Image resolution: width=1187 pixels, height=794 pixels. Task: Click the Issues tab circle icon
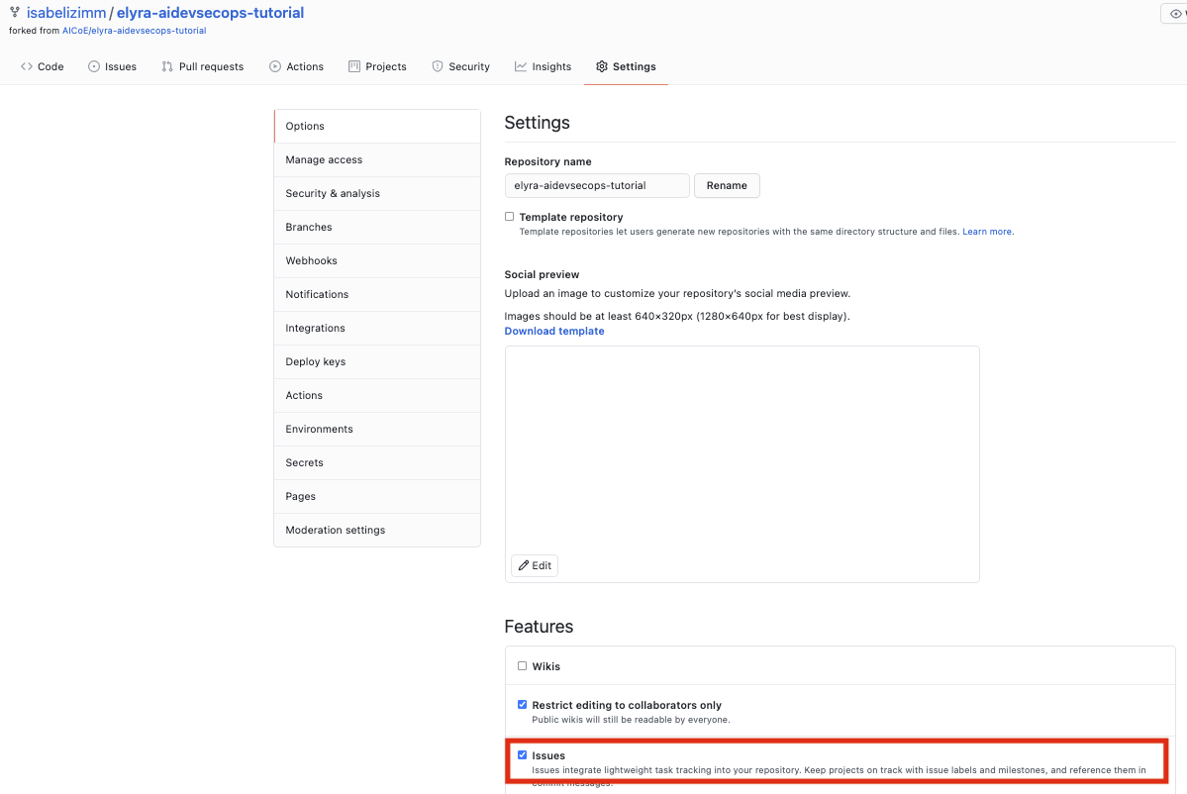(94, 66)
